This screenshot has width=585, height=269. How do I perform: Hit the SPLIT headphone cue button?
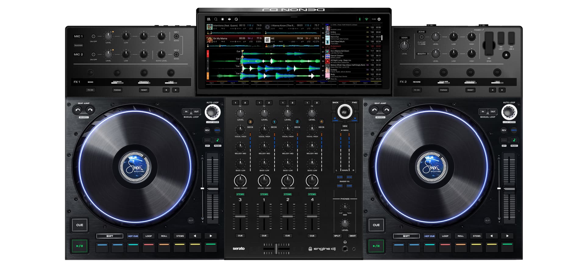[337, 236]
